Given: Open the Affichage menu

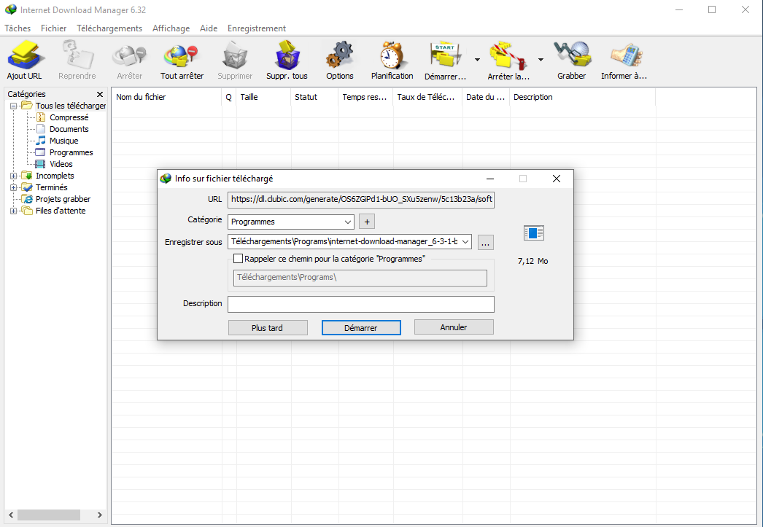Looking at the screenshot, I should 171,28.
